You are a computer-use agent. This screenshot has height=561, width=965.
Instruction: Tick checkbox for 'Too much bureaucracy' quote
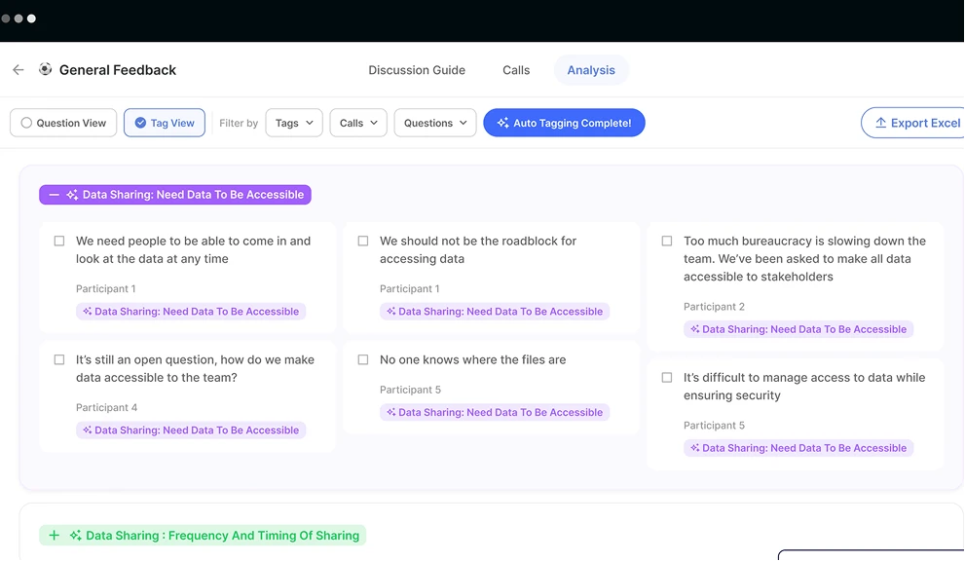[667, 241]
